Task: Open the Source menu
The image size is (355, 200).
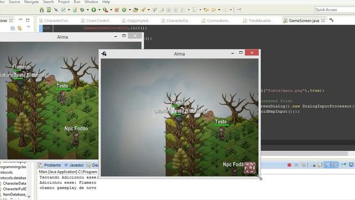Action: [14, 2]
